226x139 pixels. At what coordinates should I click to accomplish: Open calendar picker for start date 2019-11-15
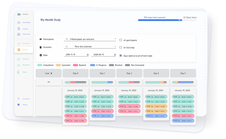88,55
